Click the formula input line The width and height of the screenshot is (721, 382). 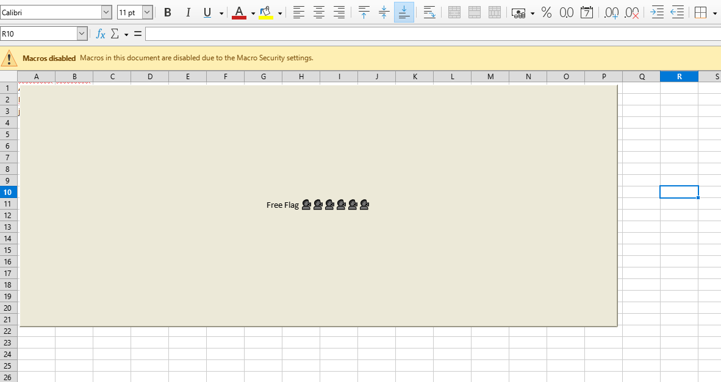(433, 34)
